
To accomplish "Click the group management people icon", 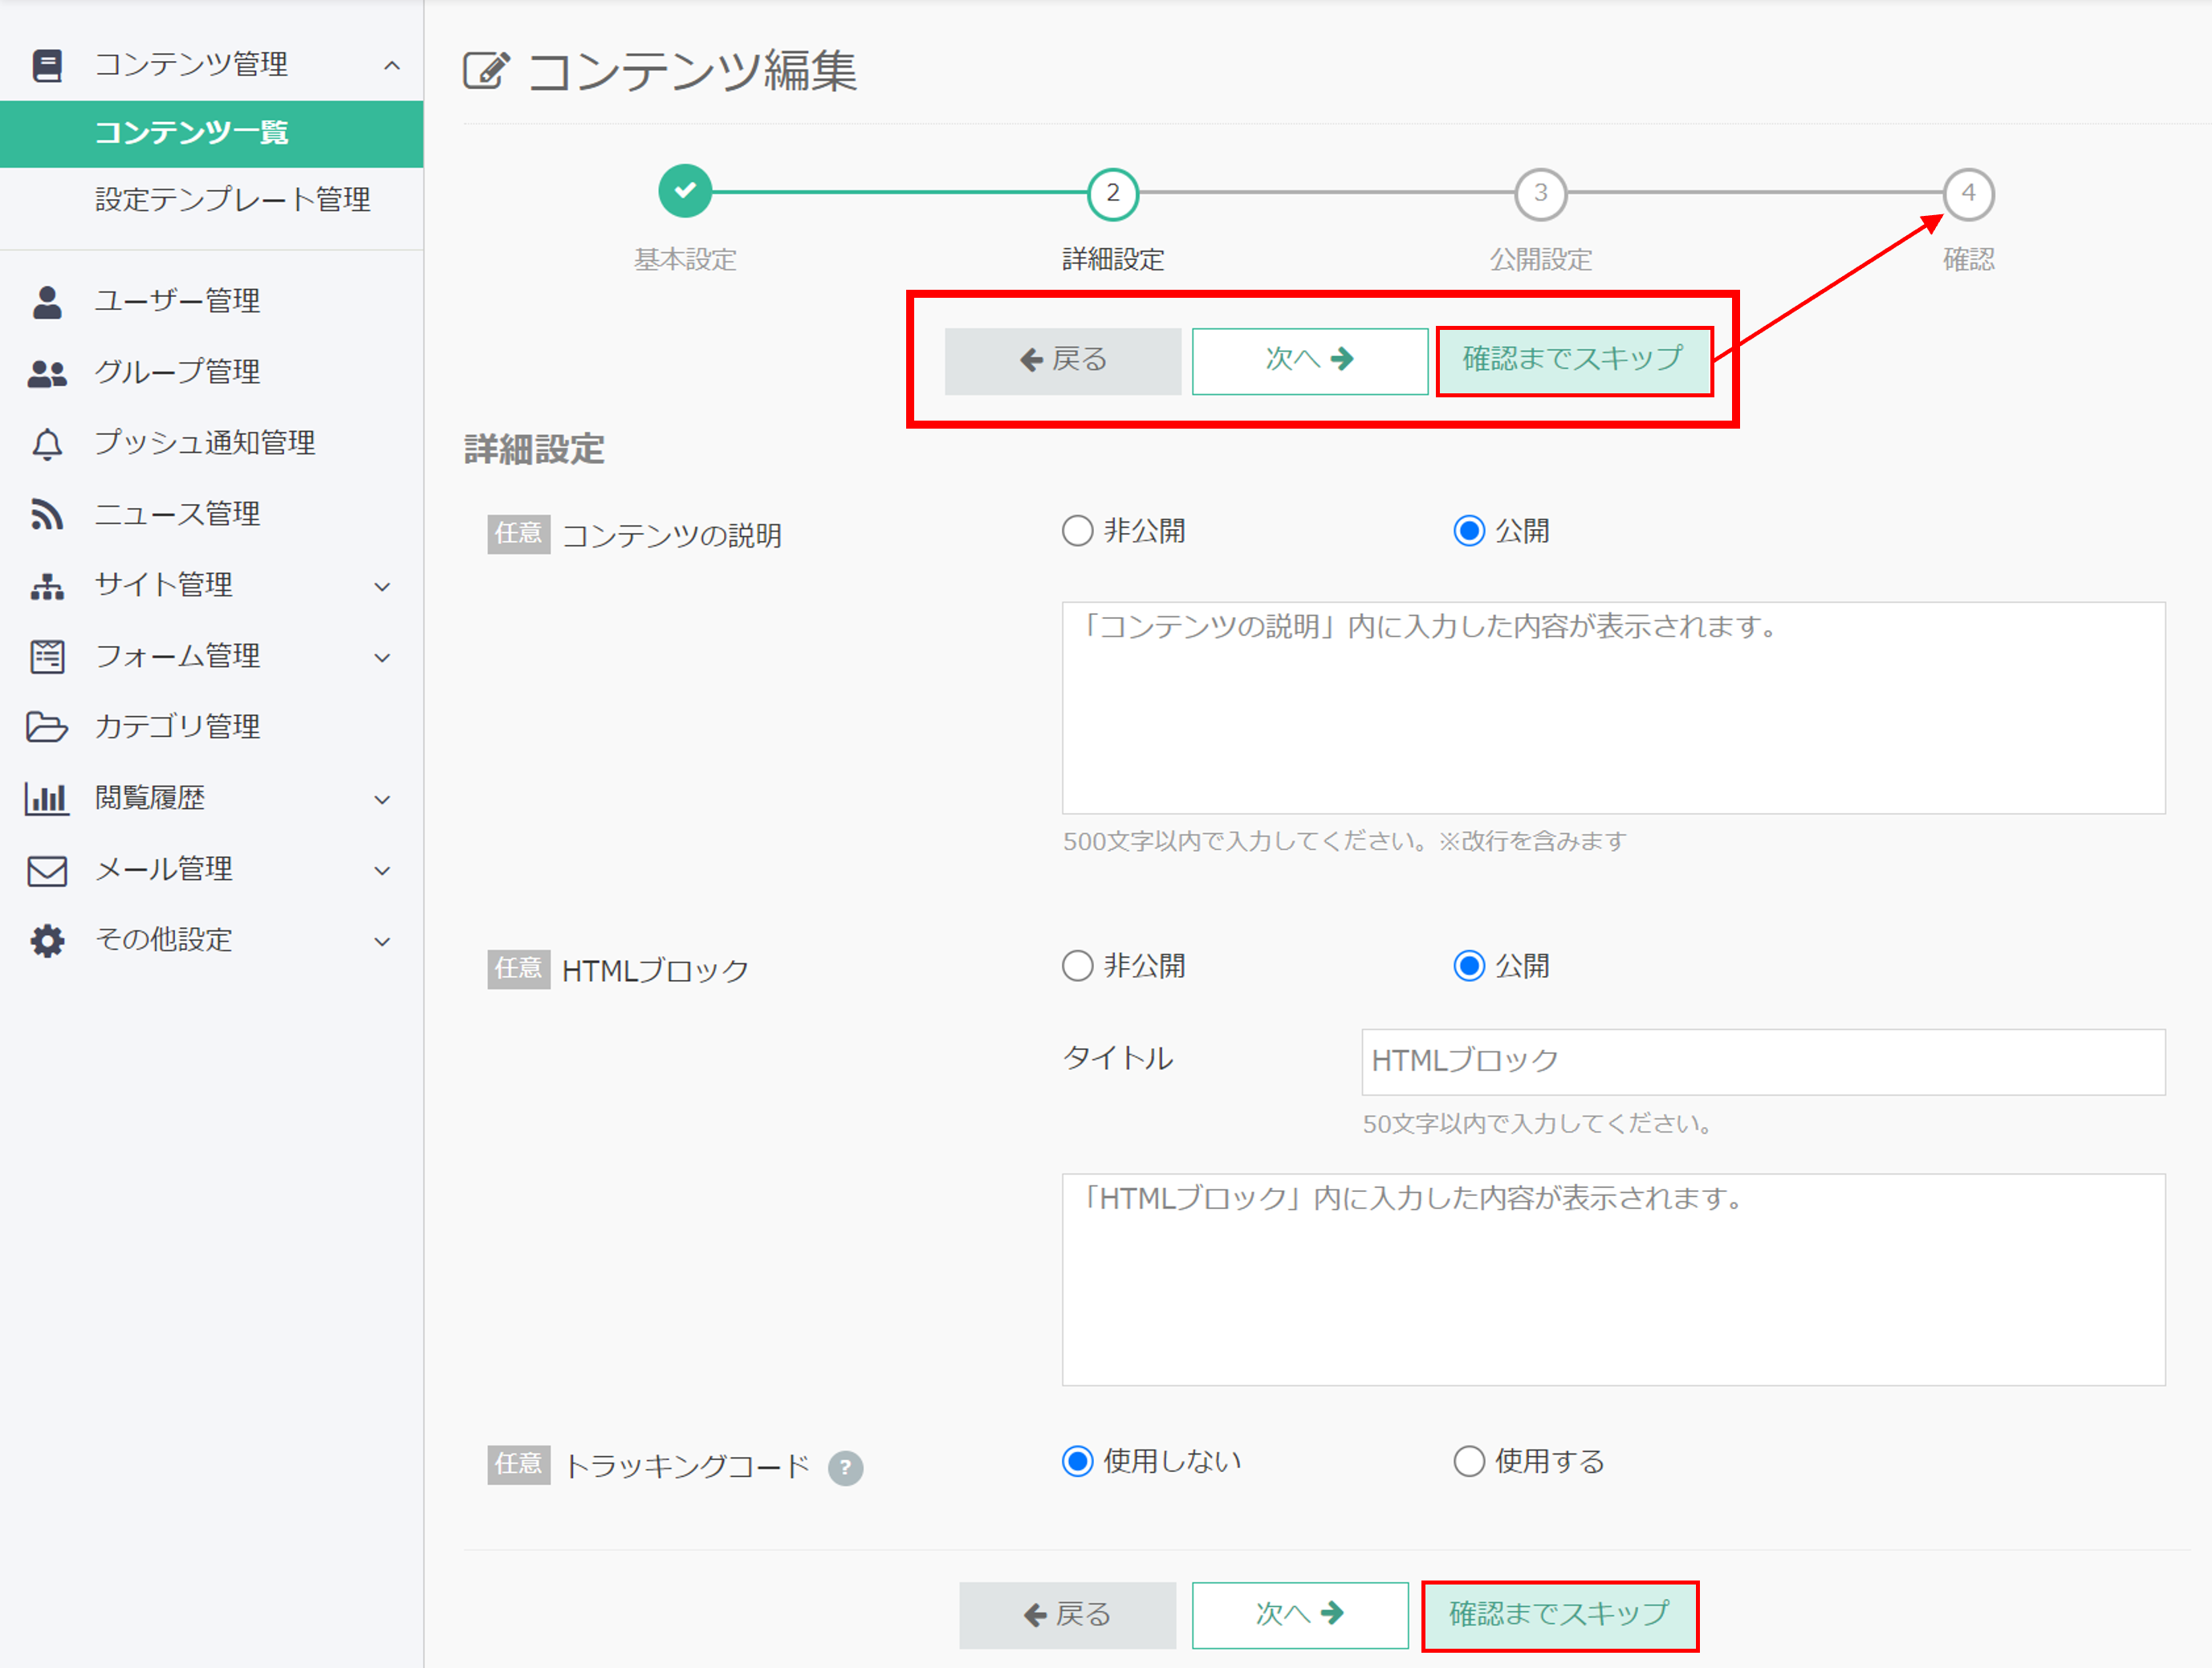I will 47,373.
